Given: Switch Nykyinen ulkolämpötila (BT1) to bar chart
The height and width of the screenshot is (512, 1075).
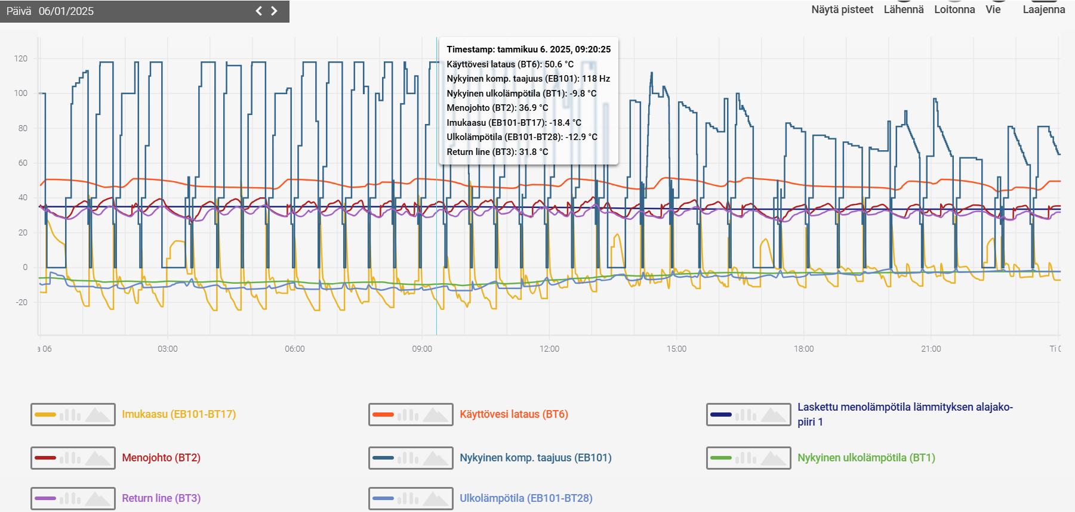Looking at the screenshot, I should (746, 458).
